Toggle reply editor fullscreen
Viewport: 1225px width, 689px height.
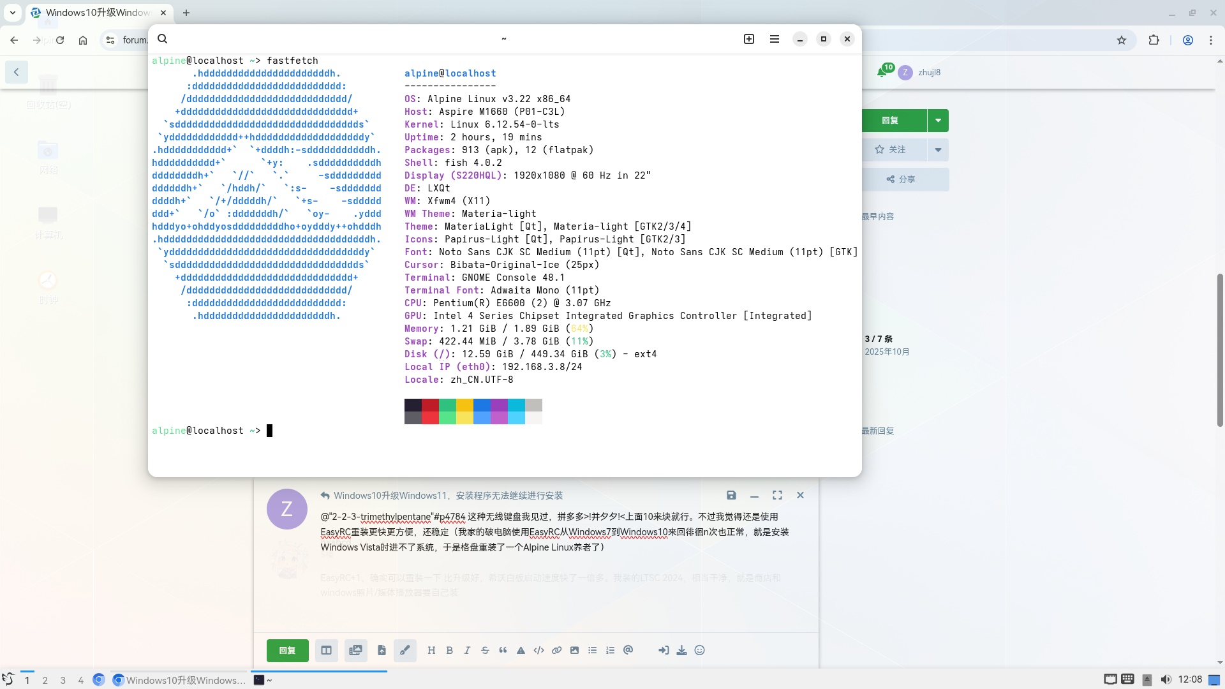(x=777, y=495)
